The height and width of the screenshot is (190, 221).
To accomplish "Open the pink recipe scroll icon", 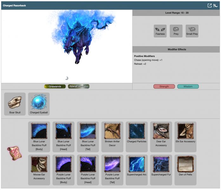I will pos(14,153).
